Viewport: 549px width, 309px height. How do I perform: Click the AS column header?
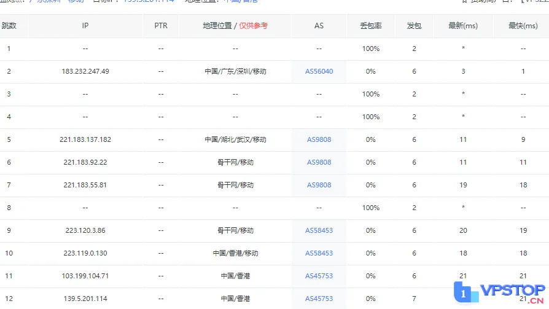[x=319, y=26]
